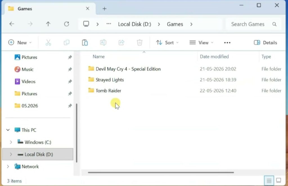Add a new tab
The image size is (288, 186).
point(104,9)
